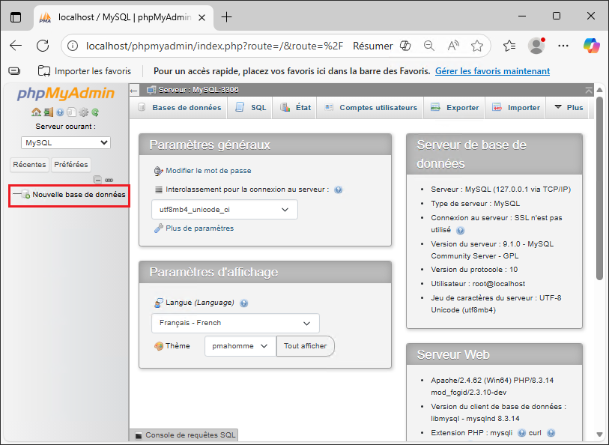Open the Français - French language dropdown
The height and width of the screenshot is (445, 609).
point(235,323)
